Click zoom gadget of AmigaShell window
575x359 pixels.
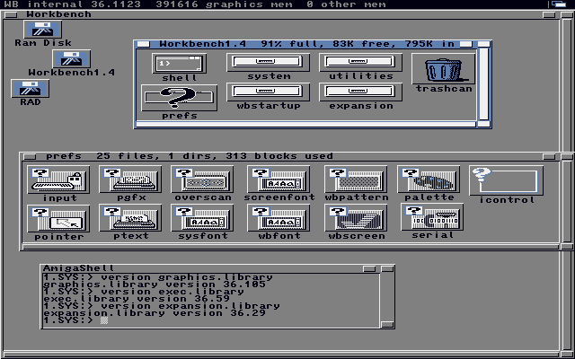pos(369,268)
